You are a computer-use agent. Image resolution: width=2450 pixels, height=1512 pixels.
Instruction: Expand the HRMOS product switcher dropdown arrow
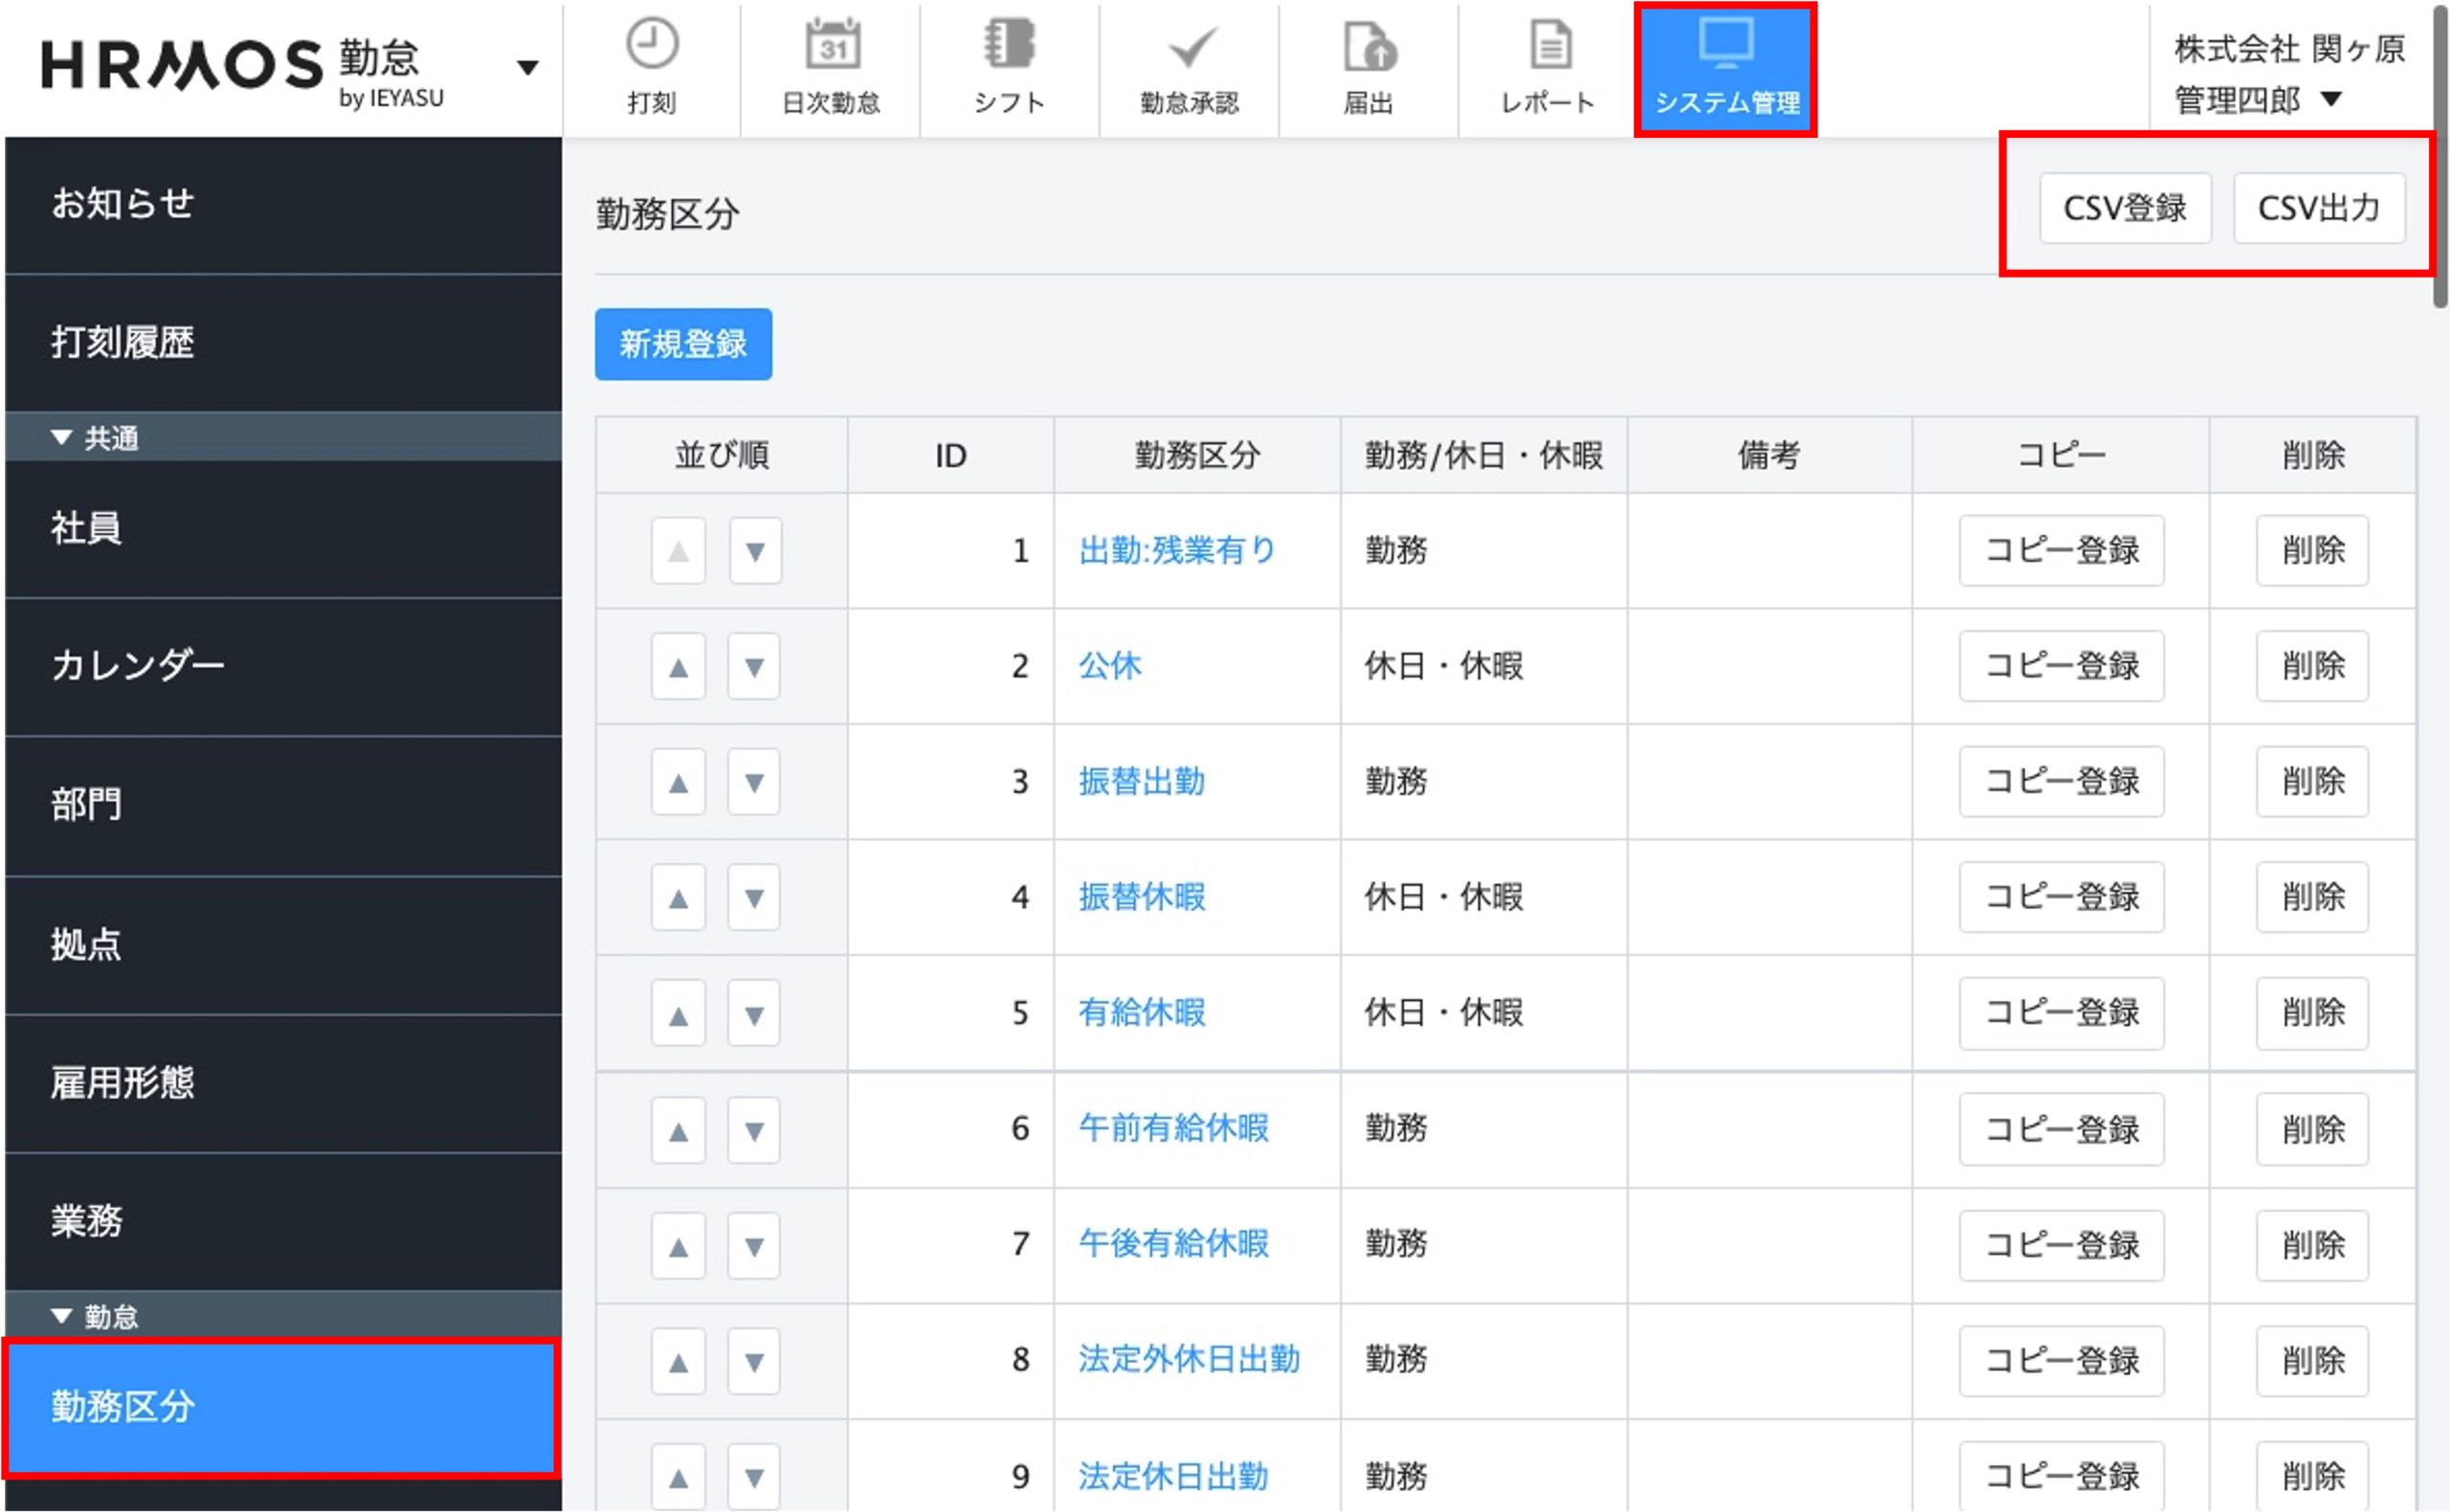527,68
